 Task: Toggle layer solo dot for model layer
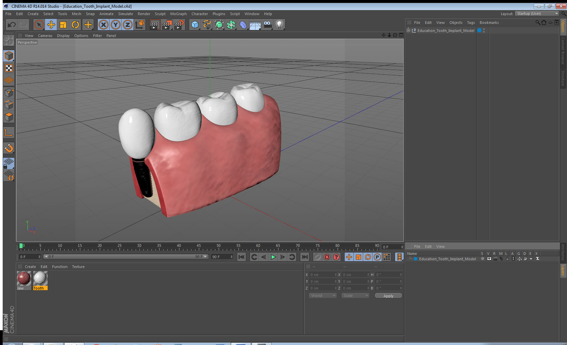483,259
